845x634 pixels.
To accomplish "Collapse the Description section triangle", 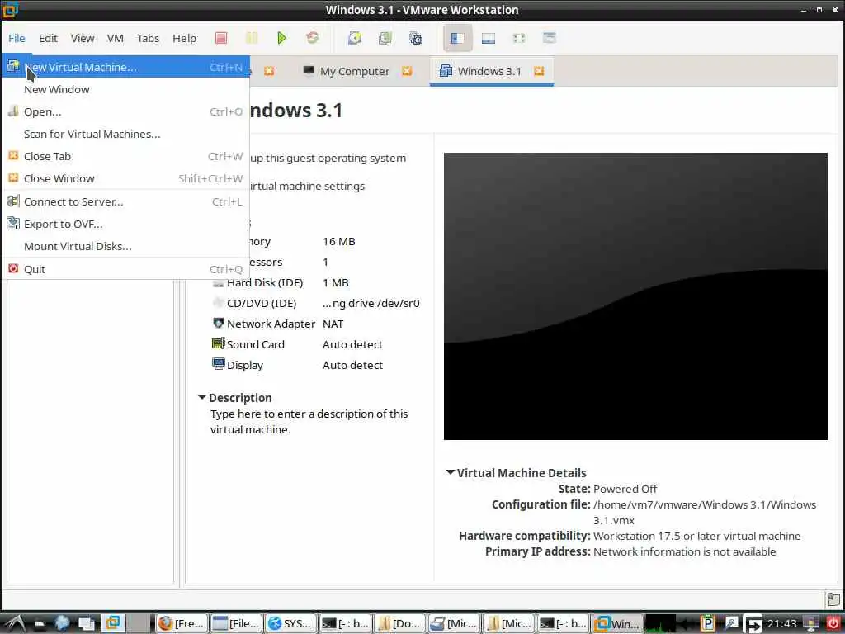I will [202, 397].
